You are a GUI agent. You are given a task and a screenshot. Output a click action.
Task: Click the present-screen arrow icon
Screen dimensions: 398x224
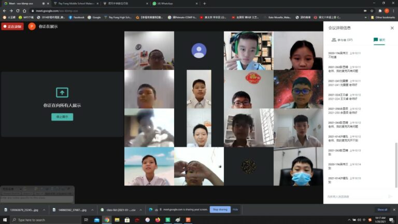(62, 92)
